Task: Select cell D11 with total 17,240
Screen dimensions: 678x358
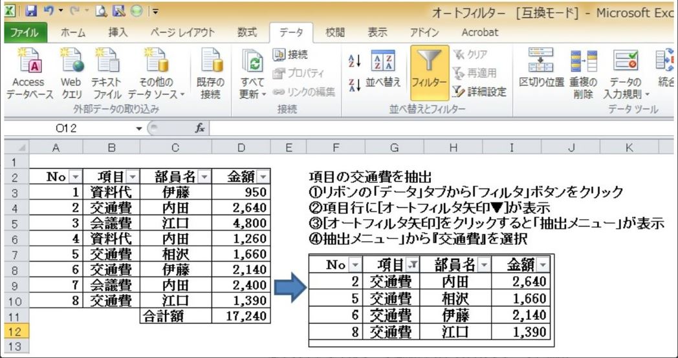Action: 243,317
